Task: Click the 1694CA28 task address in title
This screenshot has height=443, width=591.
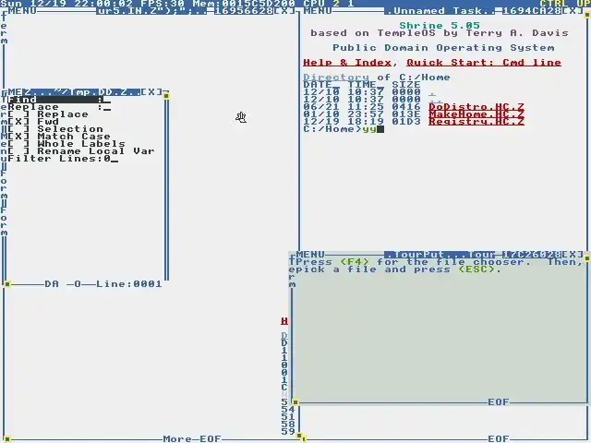Action: coord(532,11)
